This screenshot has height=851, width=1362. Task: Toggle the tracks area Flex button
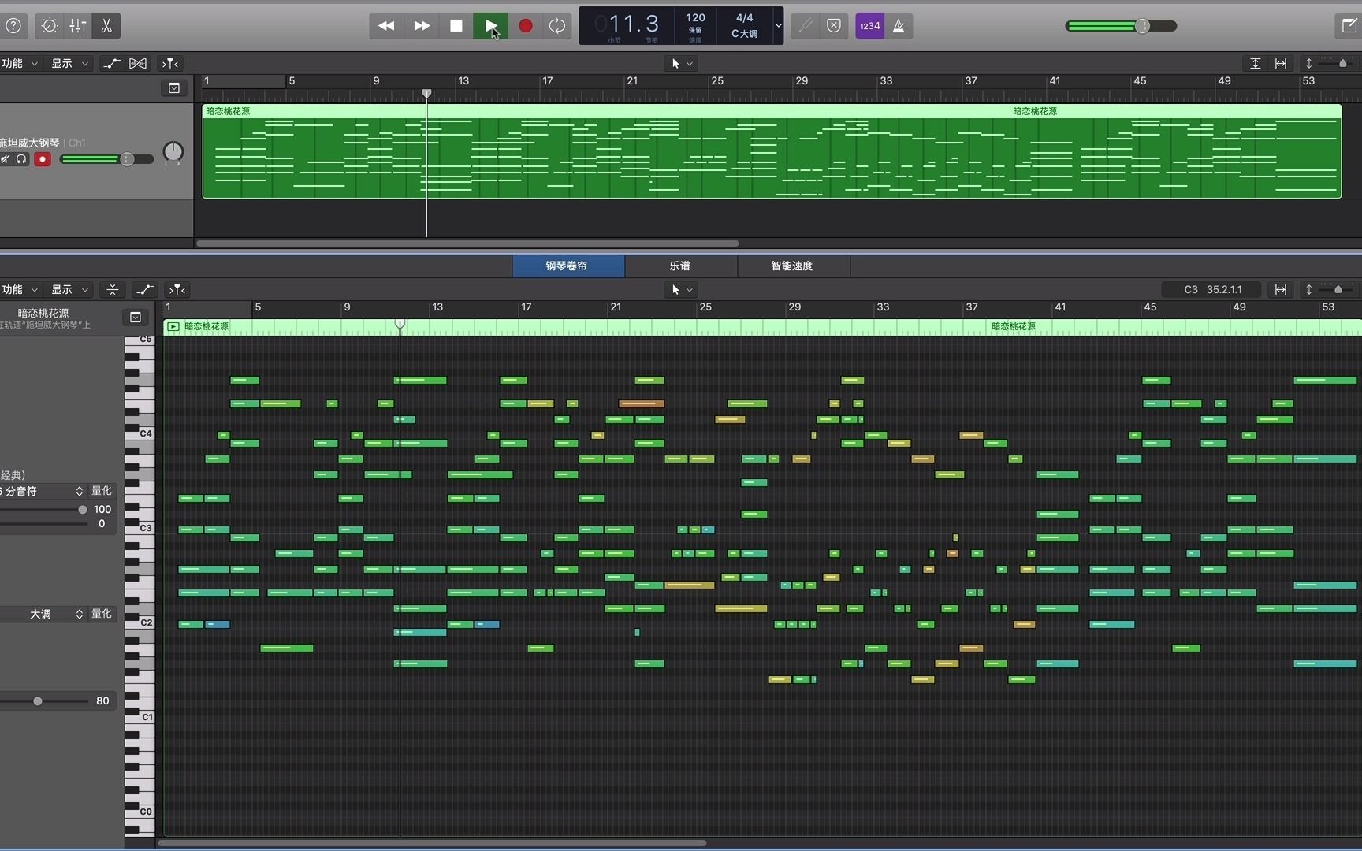pos(138,63)
